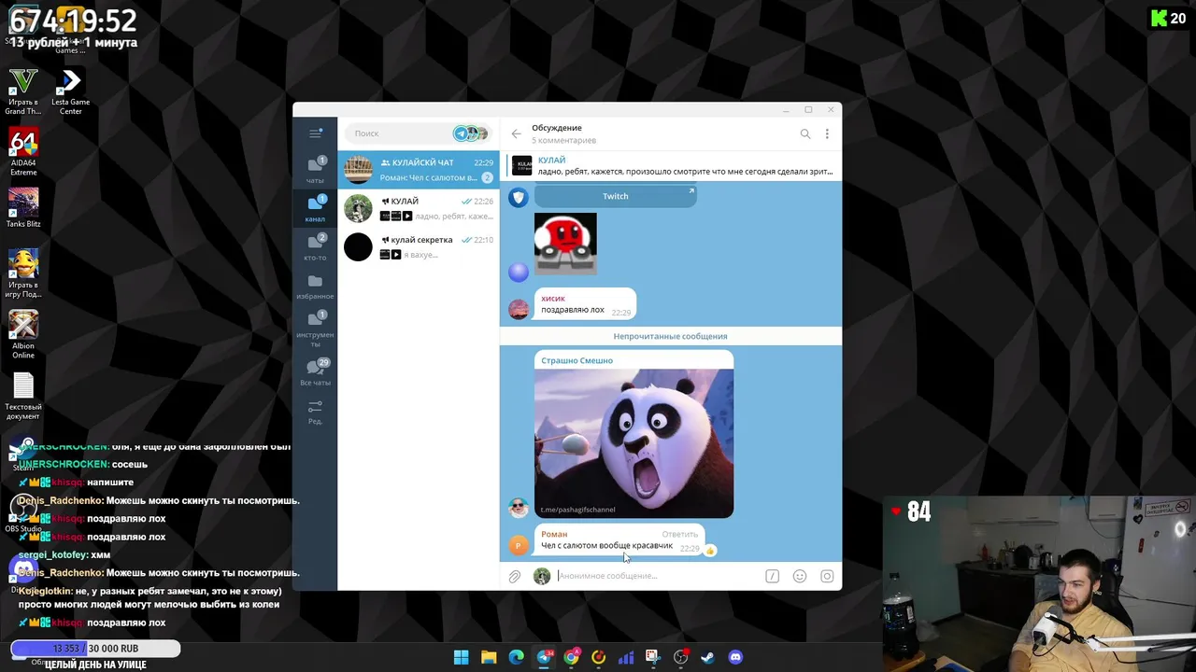Click the paperclip attach file icon

point(515,577)
